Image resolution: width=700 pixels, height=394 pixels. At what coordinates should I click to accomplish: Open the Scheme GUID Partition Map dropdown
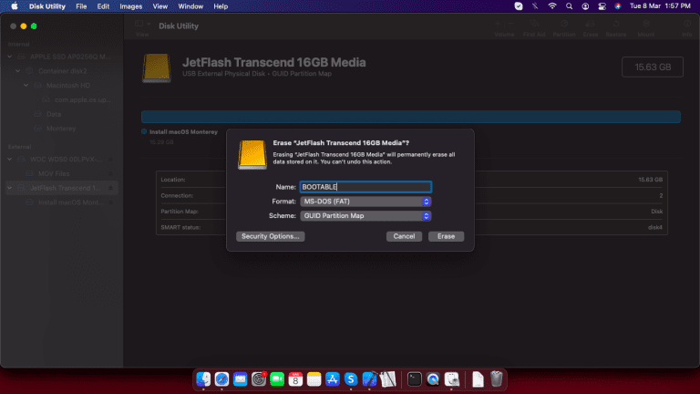tap(365, 216)
